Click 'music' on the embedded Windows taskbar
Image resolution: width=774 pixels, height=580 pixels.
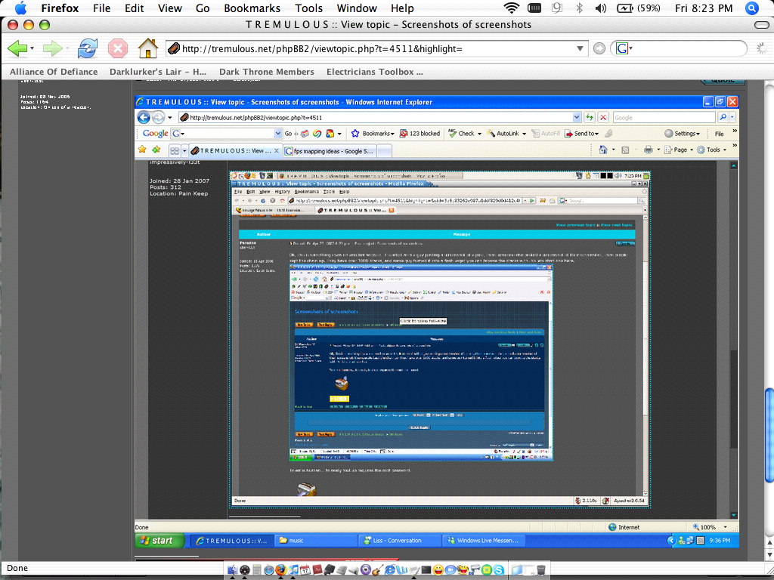coord(316,541)
